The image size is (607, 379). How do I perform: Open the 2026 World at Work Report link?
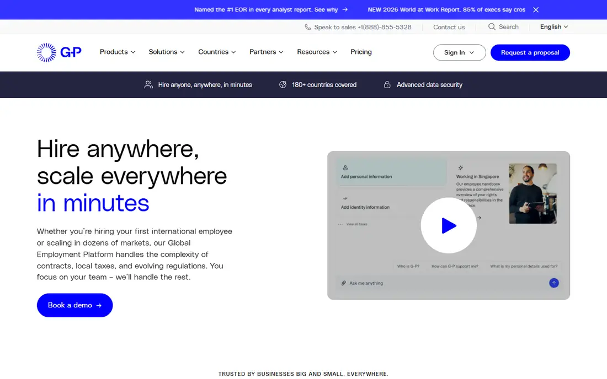pos(446,10)
